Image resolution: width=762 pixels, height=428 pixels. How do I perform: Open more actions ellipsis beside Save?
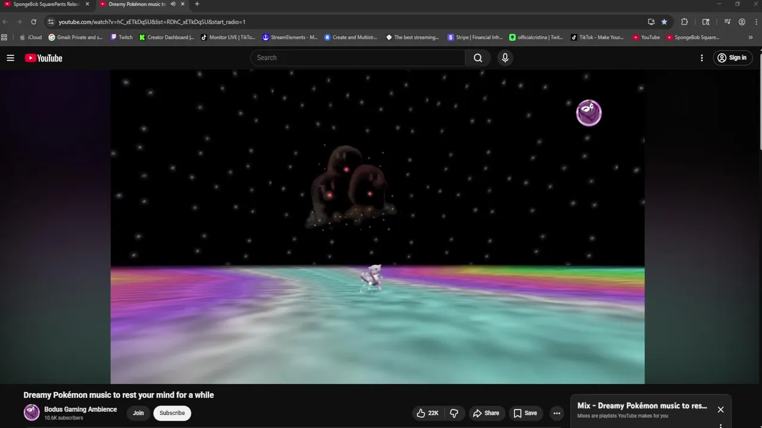557,413
